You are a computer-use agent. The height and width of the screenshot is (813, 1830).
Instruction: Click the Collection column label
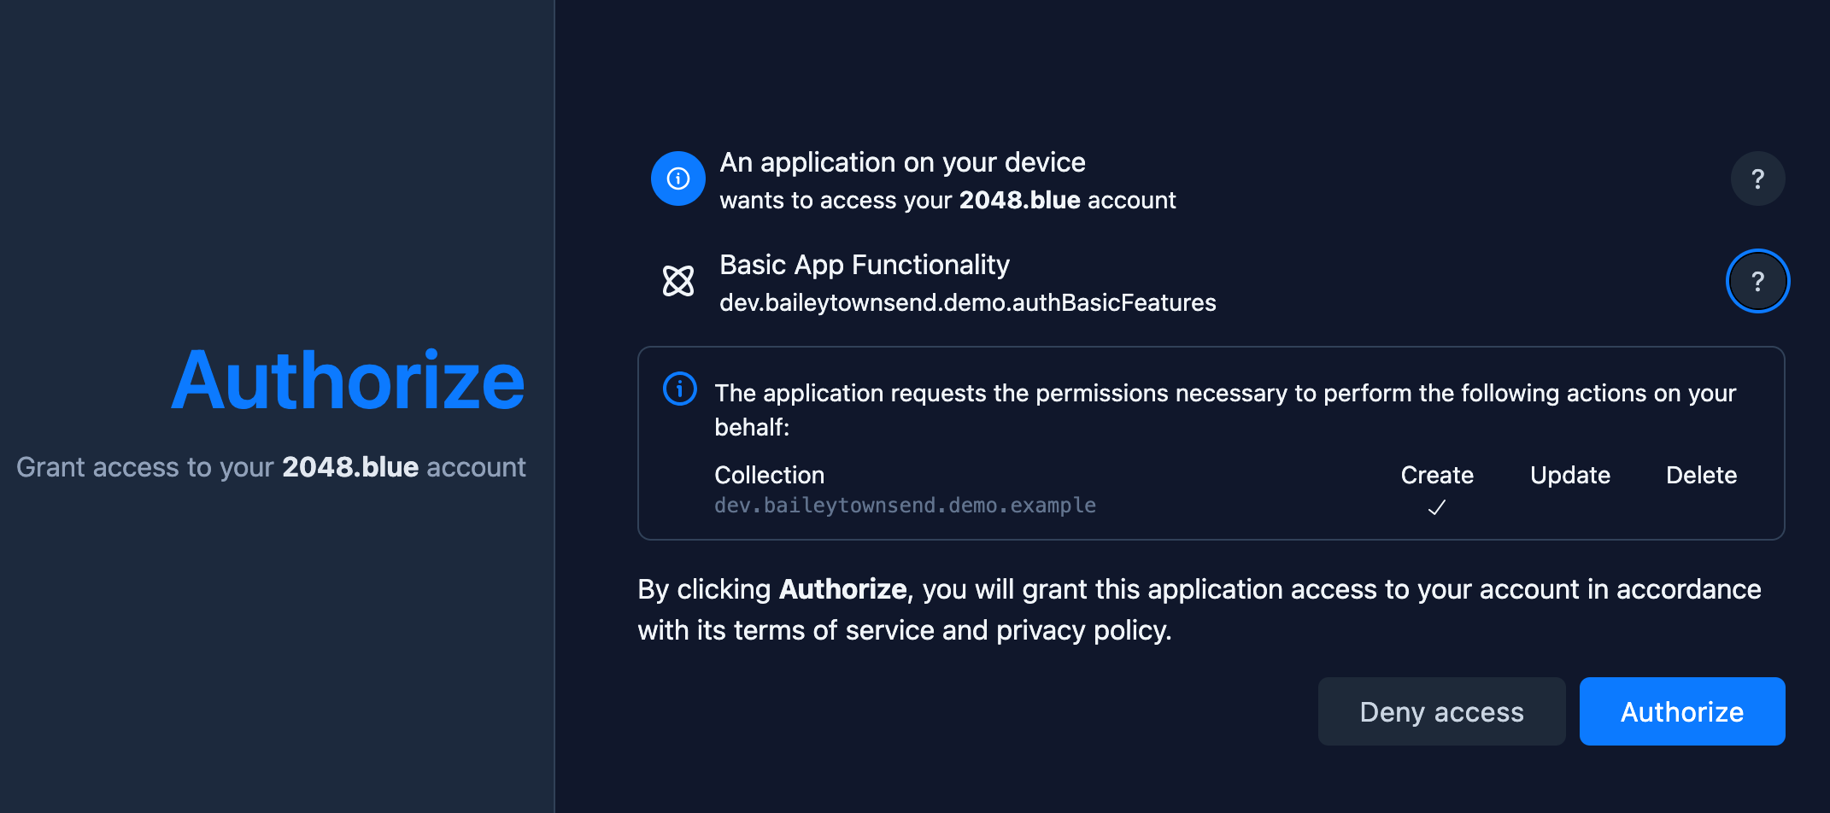[769, 475]
